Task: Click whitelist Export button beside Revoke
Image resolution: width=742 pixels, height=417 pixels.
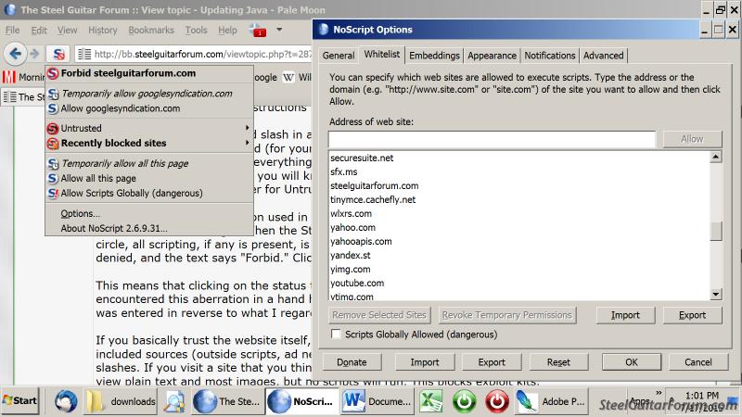Action: point(692,315)
